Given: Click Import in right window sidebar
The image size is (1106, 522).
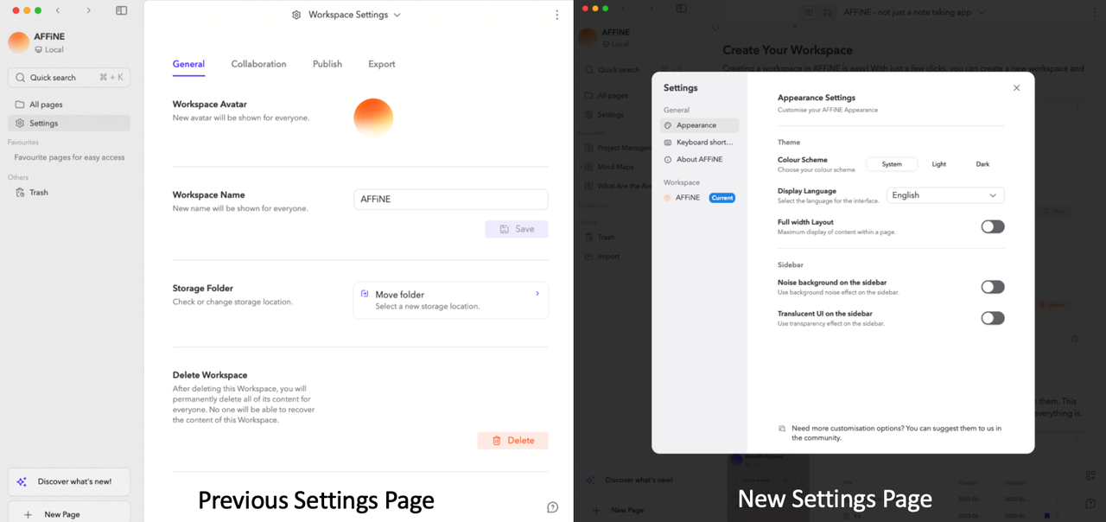Looking at the screenshot, I should coord(609,256).
